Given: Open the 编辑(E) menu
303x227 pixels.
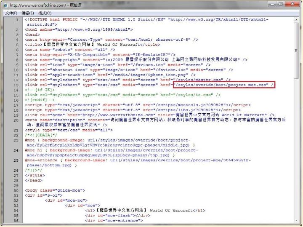Looking at the screenshot, I should (x=28, y=13).
